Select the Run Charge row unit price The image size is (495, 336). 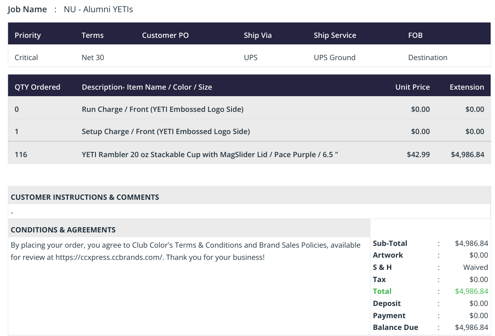pyautogui.click(x=420, y=109)
